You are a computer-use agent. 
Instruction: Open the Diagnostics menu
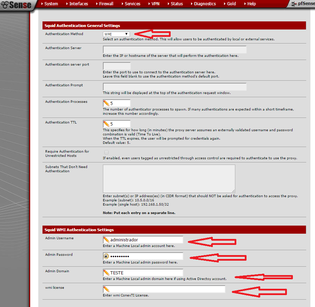point(205,4)
